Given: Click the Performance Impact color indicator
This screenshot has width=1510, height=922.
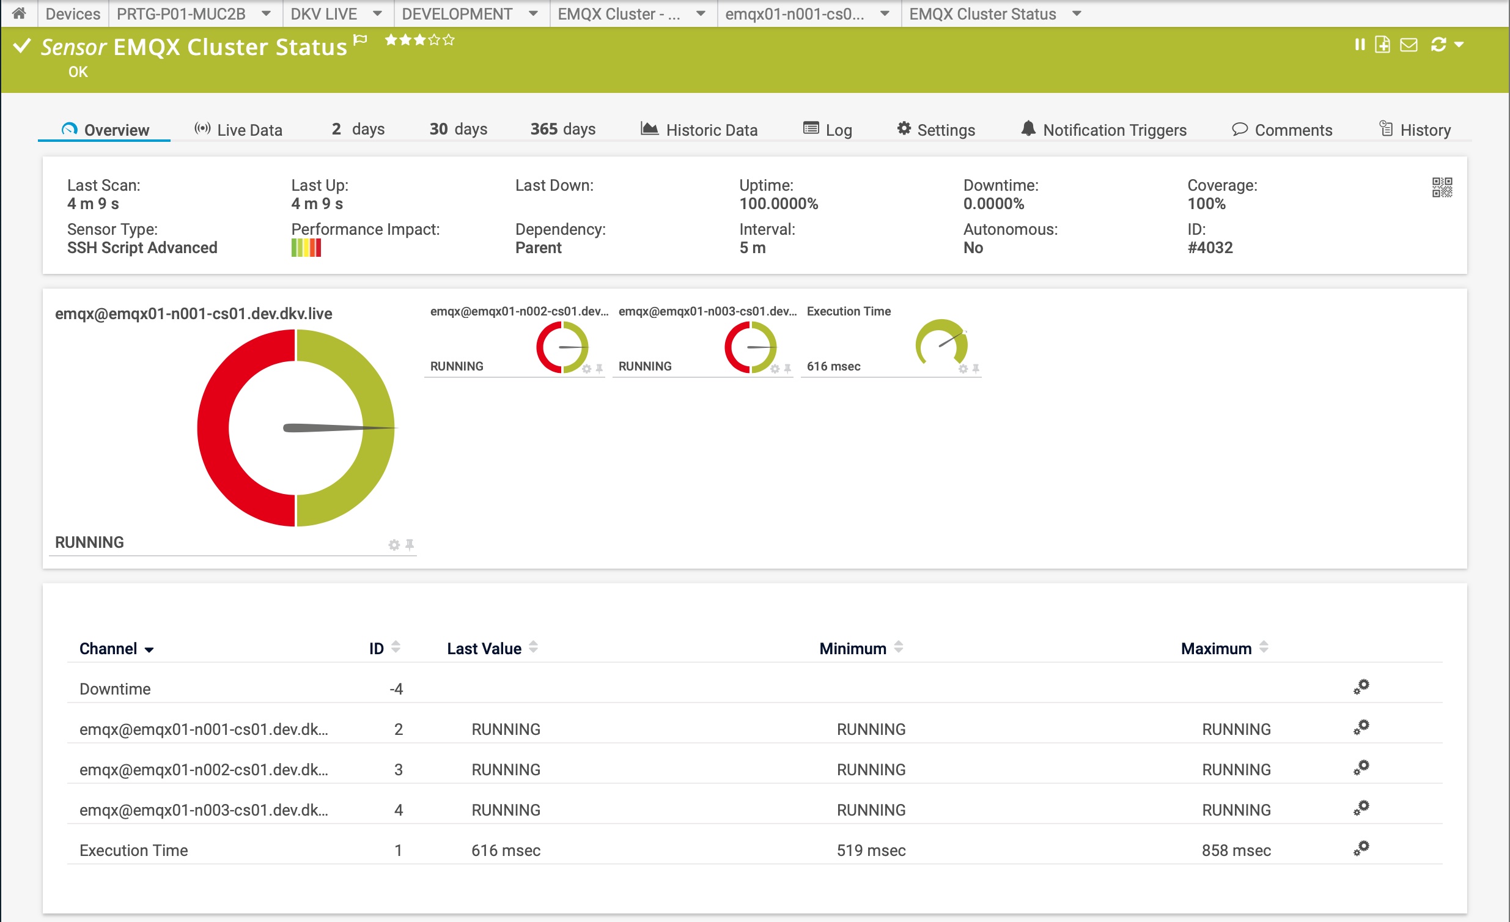Looking at the screenshot, I should (x=306, y=248).
